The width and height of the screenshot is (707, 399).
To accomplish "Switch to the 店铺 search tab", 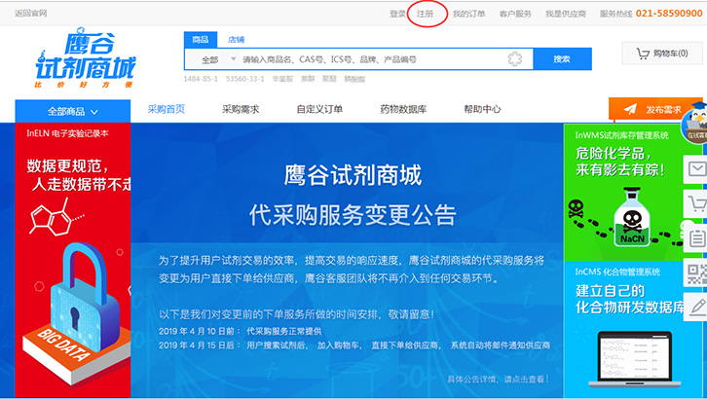I will [236, 40].
